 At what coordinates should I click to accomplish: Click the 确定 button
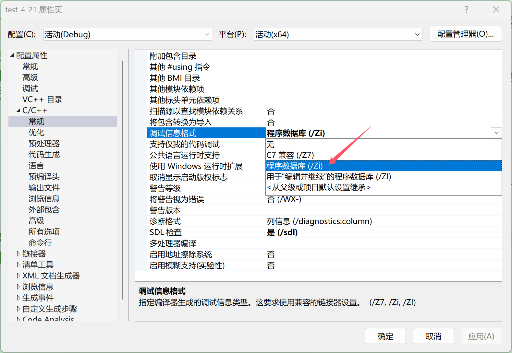[x=385, y=336]
